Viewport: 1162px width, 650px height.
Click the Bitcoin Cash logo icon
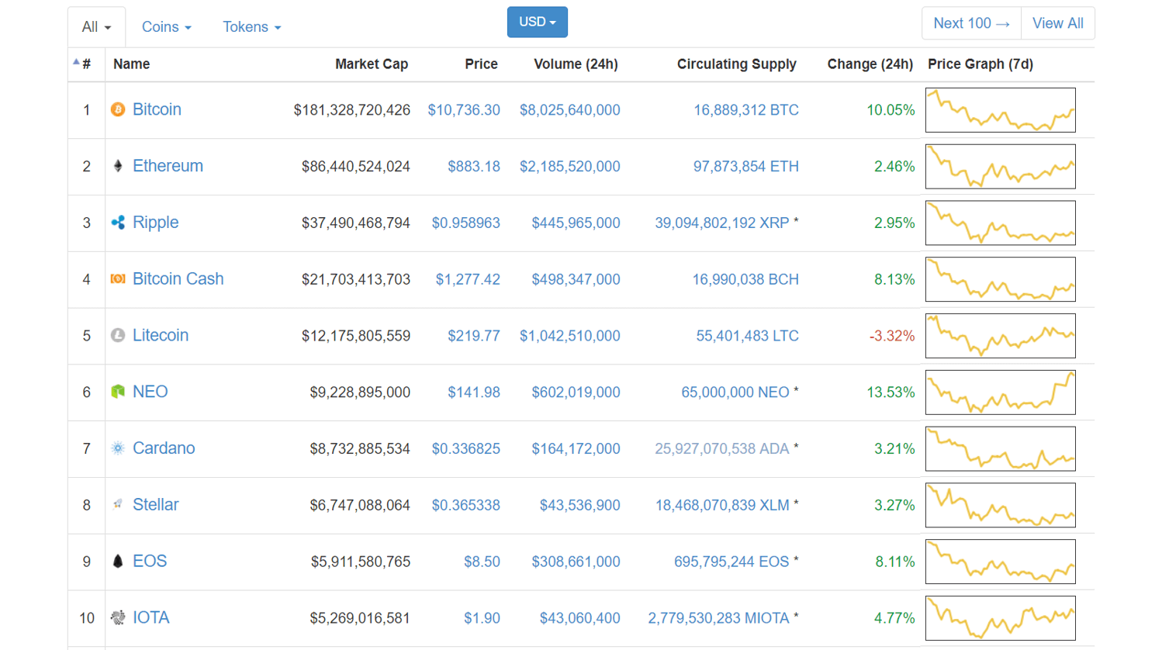tap(118, 279)
